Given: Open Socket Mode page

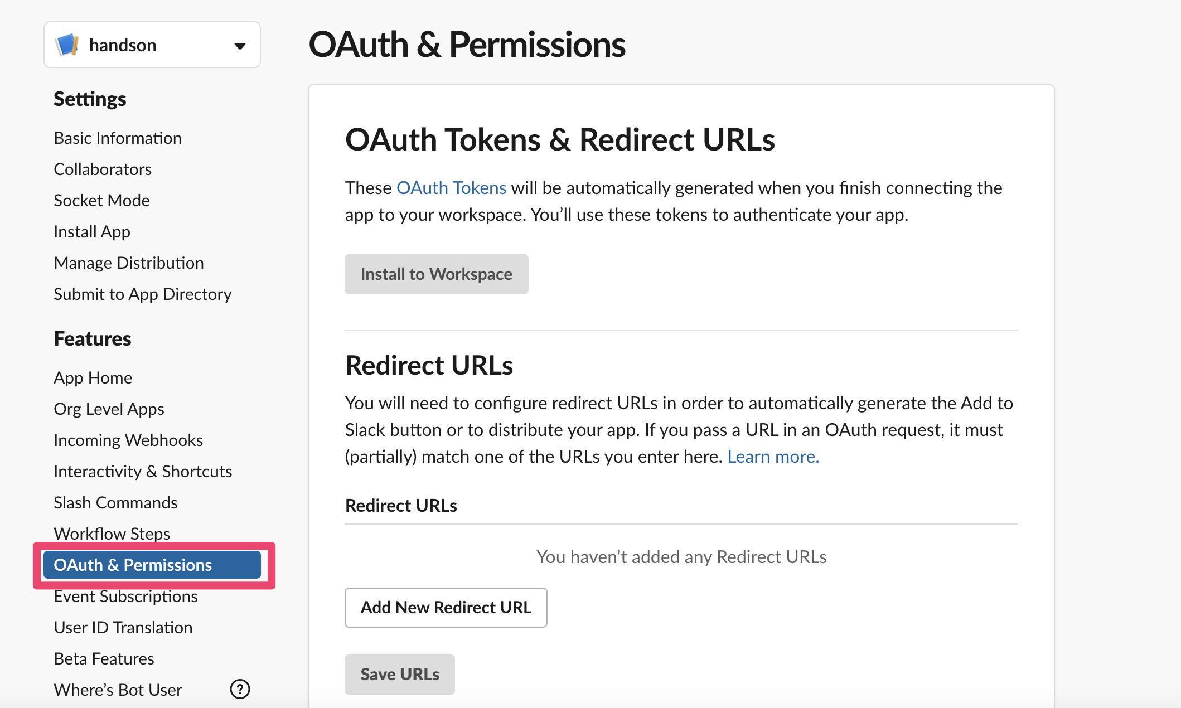Looking at the screenshot, I should coord(101,200).
